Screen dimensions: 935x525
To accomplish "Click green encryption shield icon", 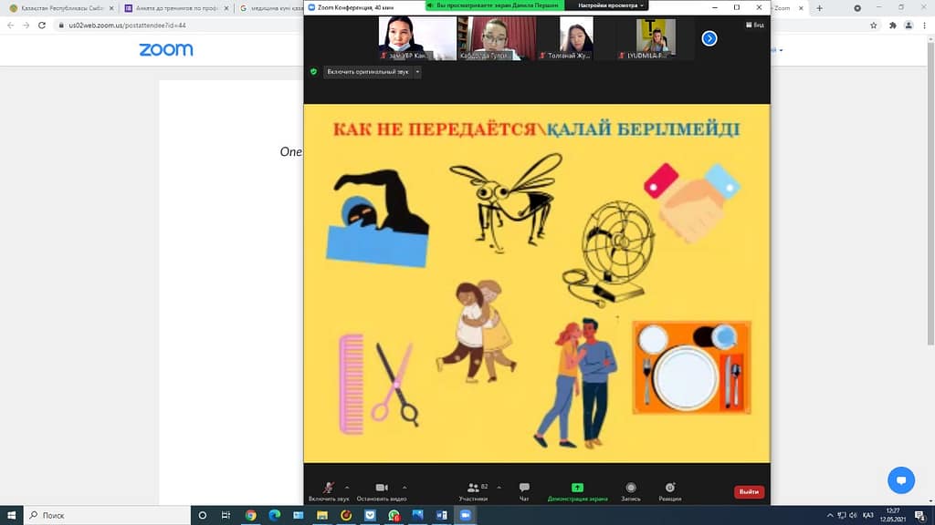I will pos(314,71).
